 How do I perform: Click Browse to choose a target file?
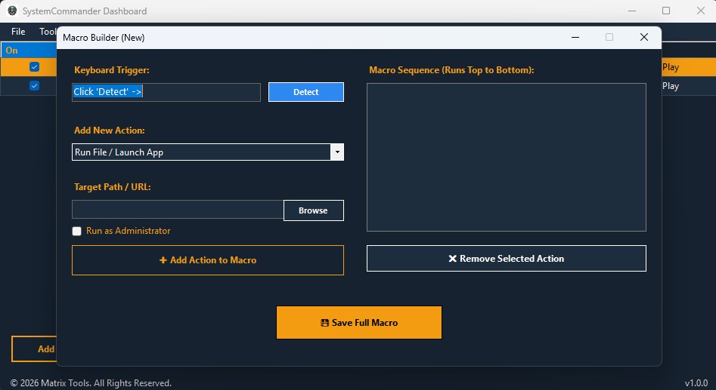(x=313, y=210)
